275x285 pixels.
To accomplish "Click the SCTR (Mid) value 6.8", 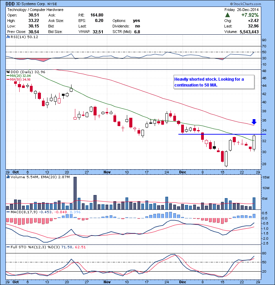I will [x=136, y=32].
